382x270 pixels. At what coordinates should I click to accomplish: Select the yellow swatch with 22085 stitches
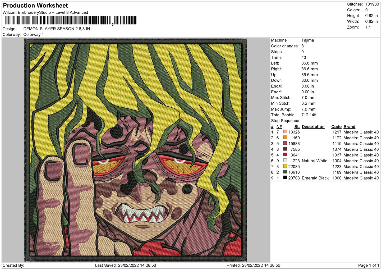coord(285,166)
